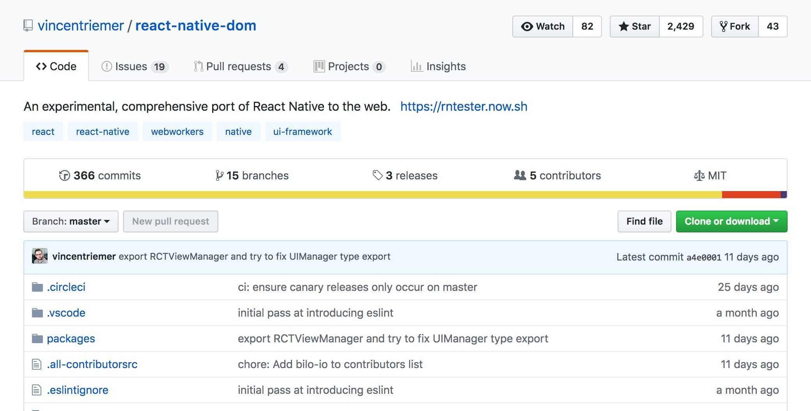Click the packages folder icon
This screenshot has width=811, height=411.
pos(37,338)
